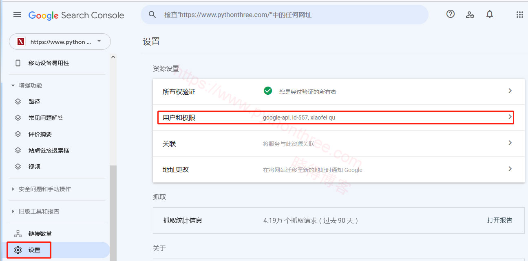Open the 链接数量 page
The width and height of the screenshot is (528, 261).
click(56, 234)
